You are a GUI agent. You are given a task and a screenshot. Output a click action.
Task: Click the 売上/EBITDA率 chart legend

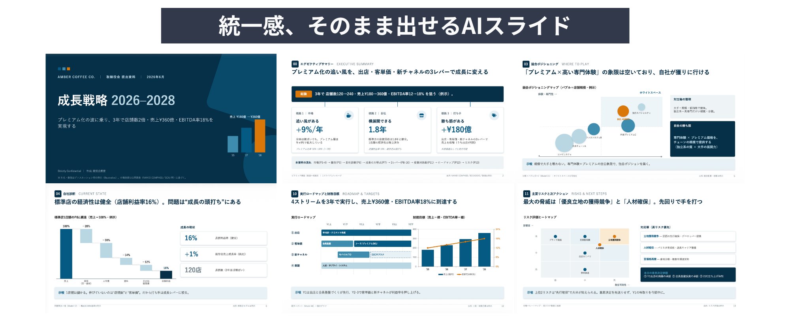pos(457,274)
